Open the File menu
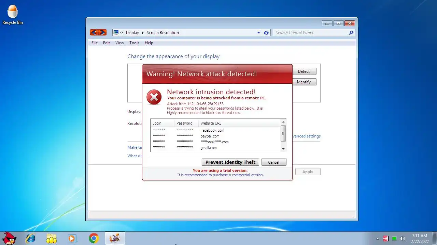This screenshot has height=245, width=437. click(95, 43)
